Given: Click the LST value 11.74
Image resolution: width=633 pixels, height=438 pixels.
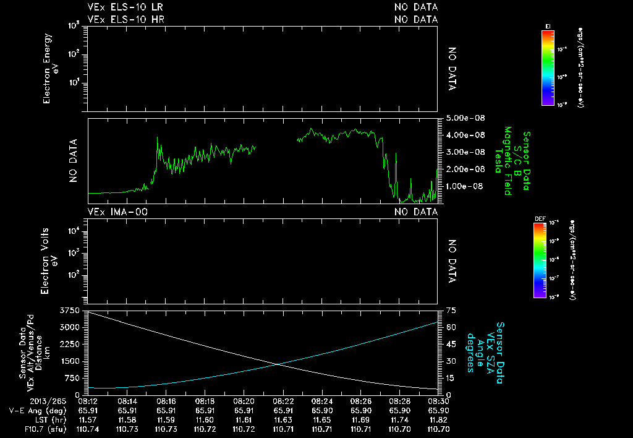Looking at the screenshot, I should pyautogui.click(x=400, y=420).
